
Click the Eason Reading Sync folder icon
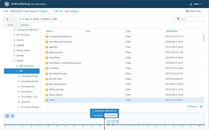(47, 84)
